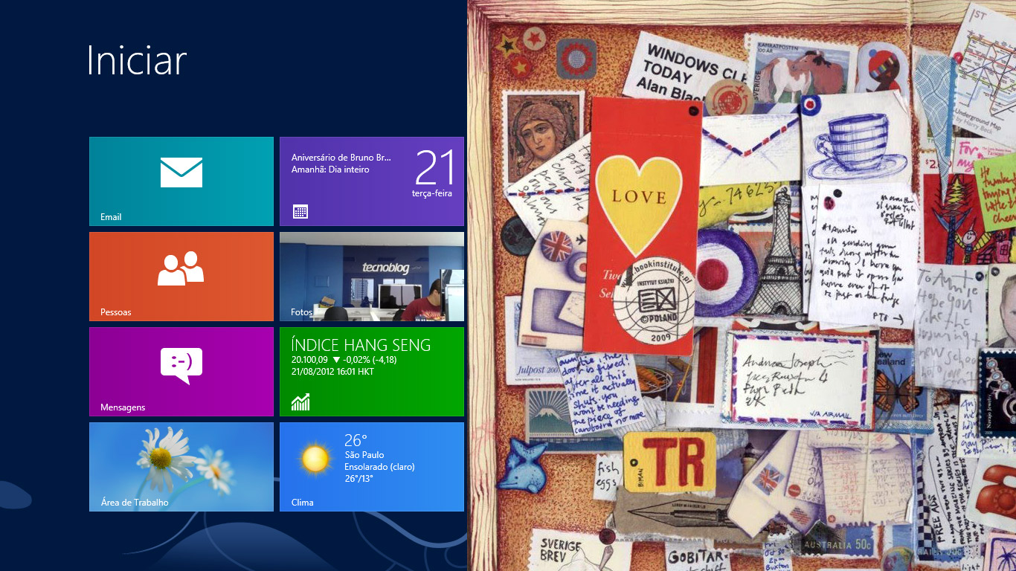Image resolution: width=1016 pixels, height=571 pixels.
Task: Click 'Amanhã: Dia inteiro' event detail
Action: (330, 170)
